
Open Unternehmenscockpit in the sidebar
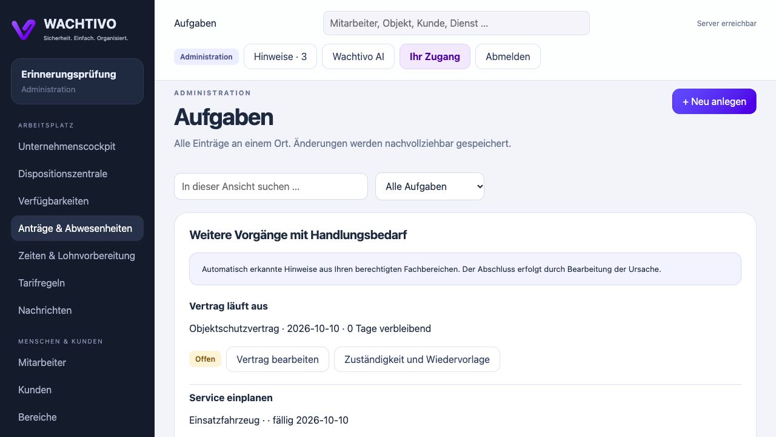77,146
